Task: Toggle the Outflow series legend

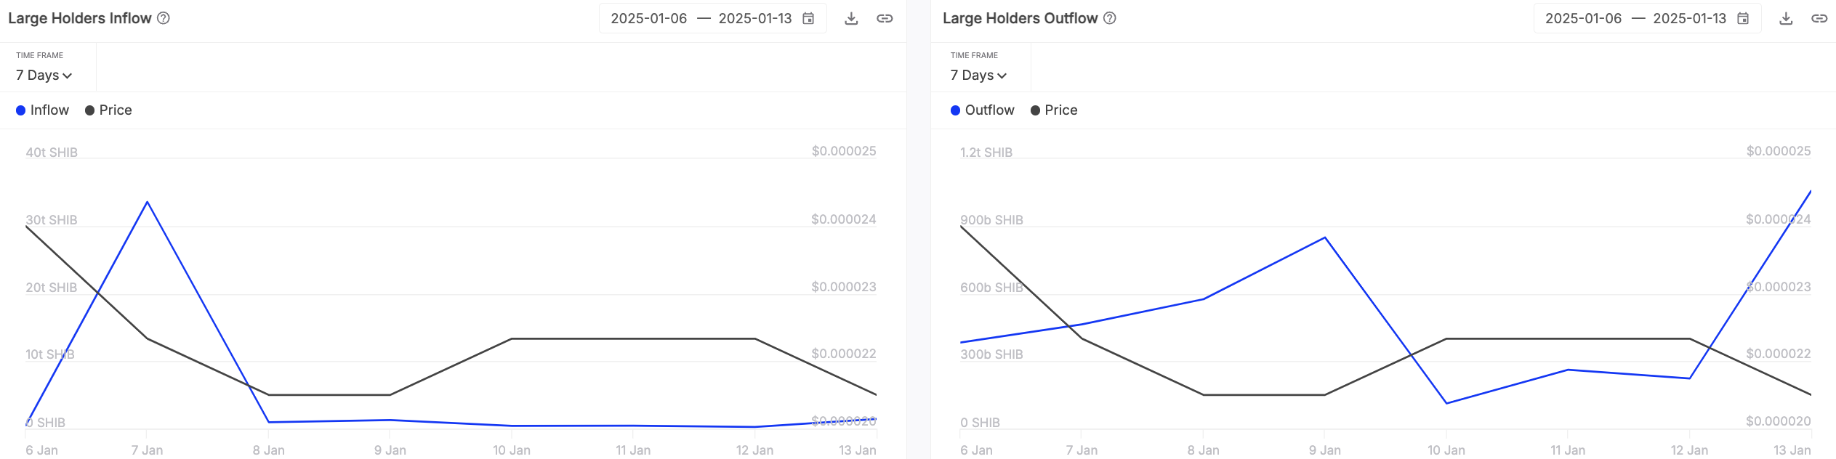Action: (983, 110)
